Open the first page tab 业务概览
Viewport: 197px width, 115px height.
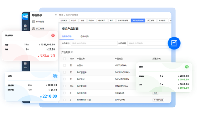click(64, 21)
